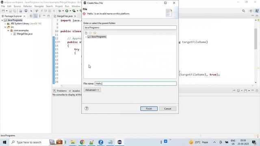Expand MergeFiles.java node in Package Explorer
Image resolution: width=260 pixels, height=146 pixels.
click(11, 34)
